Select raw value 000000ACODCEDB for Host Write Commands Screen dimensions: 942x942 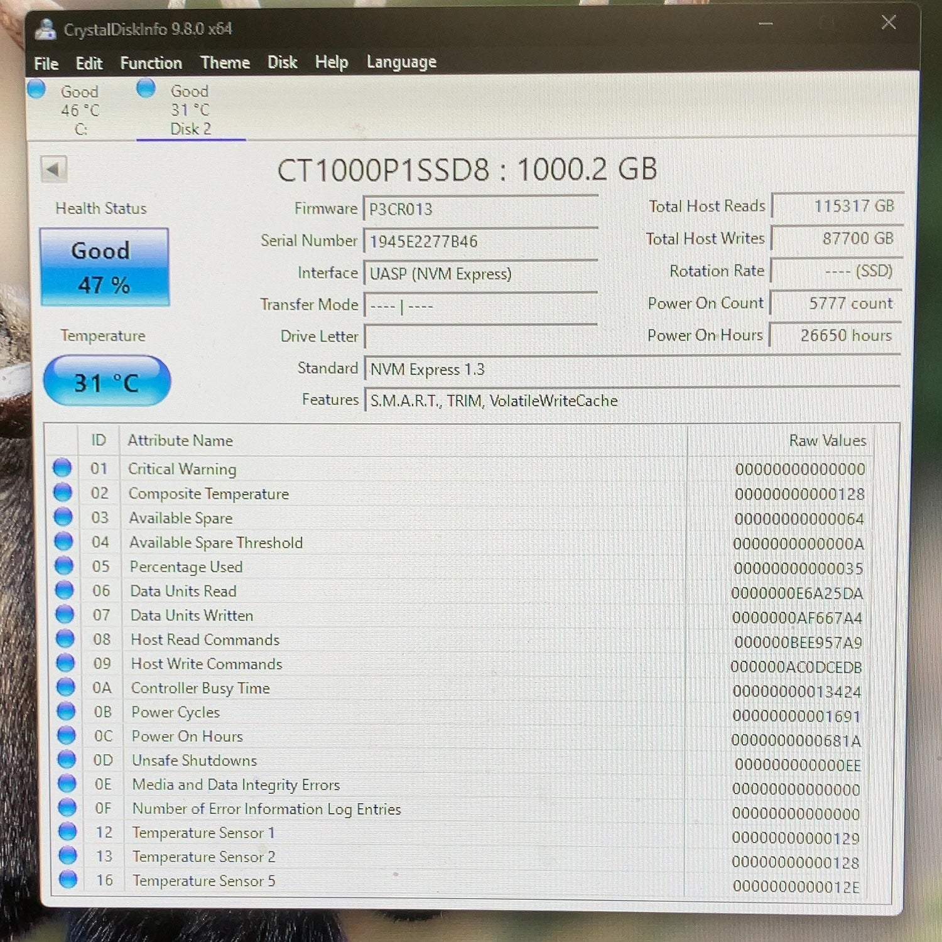point(796,667)
